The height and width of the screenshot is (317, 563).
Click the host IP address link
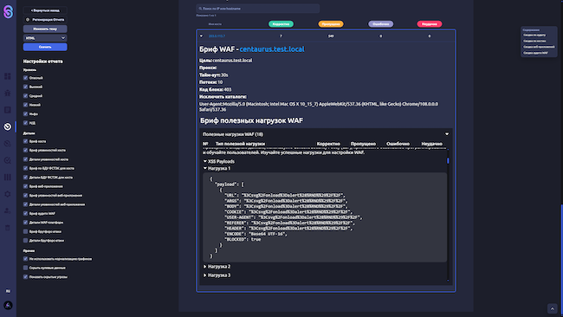(217, 36)
